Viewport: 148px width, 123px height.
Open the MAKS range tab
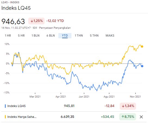coord(110,35)
